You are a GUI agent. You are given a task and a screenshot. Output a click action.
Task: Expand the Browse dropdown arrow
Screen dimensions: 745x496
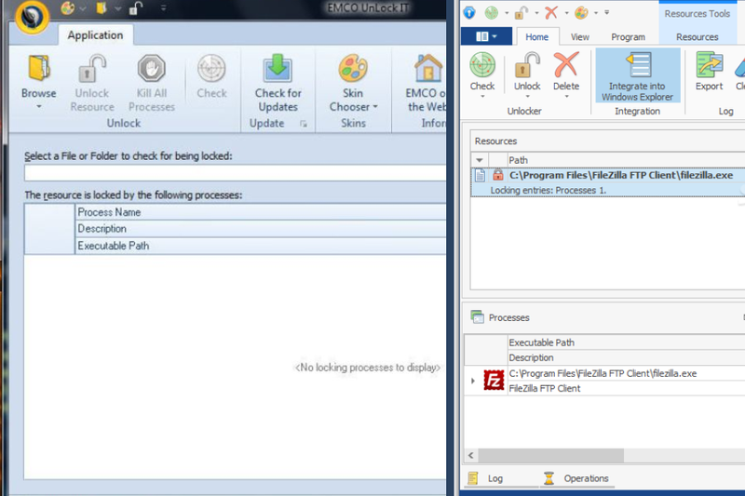click(x=39, y=107)
